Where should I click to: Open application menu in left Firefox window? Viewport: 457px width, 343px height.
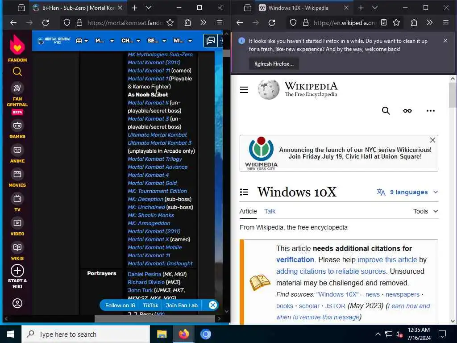[220, 22]
